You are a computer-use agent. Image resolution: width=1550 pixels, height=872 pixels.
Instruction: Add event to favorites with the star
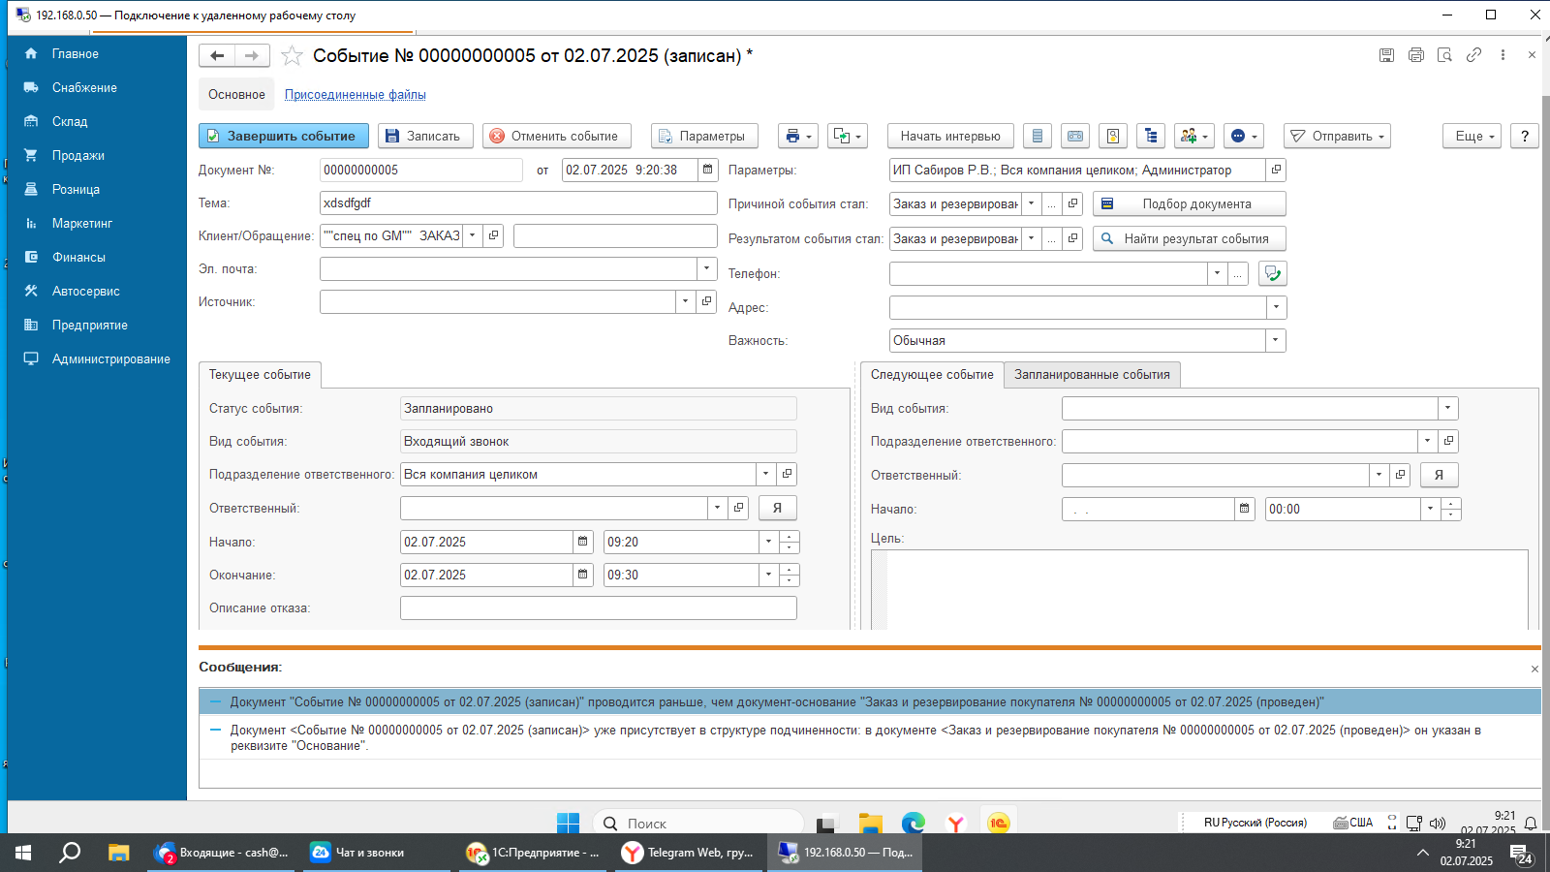pos(292,56)
